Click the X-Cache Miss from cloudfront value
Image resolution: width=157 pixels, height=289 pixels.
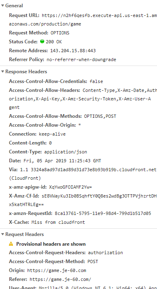tap(58, 222)
